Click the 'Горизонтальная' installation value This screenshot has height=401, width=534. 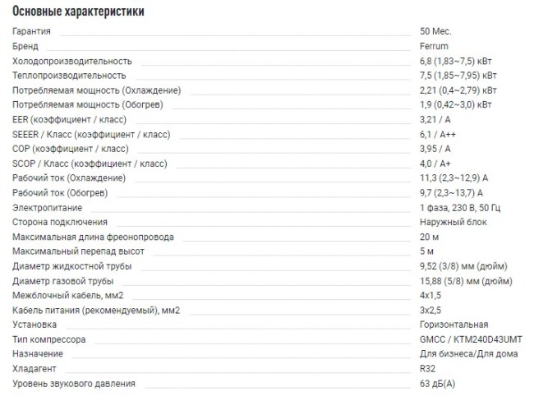pos(453,325)
